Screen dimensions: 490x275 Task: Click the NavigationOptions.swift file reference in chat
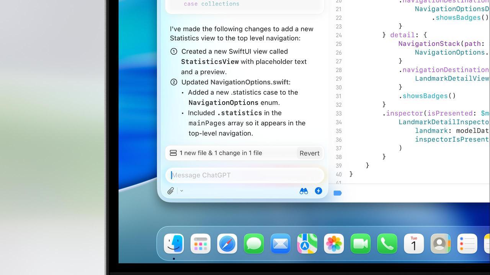click(x=250, y=82)
